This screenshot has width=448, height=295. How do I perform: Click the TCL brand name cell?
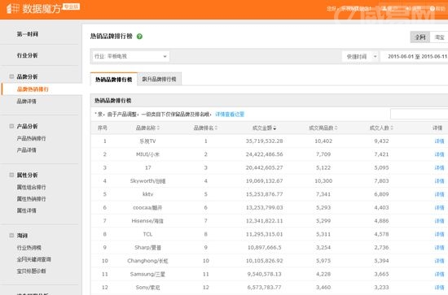pyautogui.click(x=147, y=234)
